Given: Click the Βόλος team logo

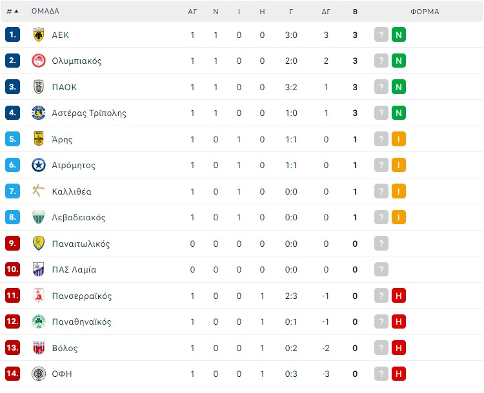Looking at the screenshot, I should tap(39, 348).
